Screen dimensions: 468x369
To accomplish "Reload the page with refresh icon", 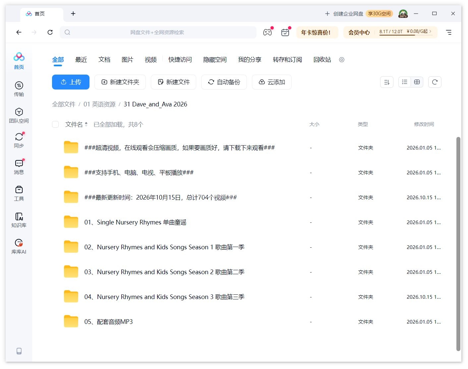I will point(50,32).
